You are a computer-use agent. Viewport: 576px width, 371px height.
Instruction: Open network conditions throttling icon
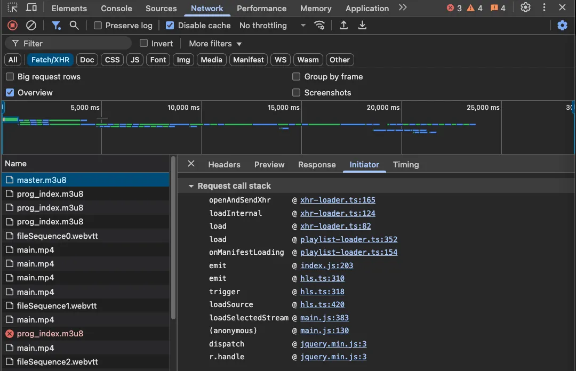pyautogui.click(x=319, y=25)
